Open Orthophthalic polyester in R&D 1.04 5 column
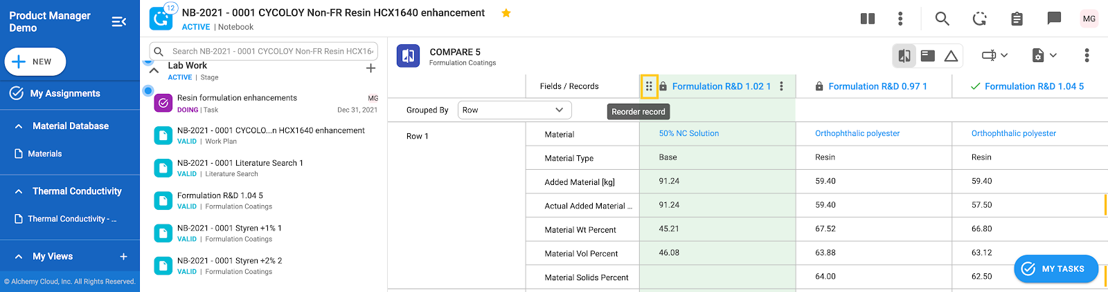This screenshot has height=292, width=1108. tap(1014, 133)
